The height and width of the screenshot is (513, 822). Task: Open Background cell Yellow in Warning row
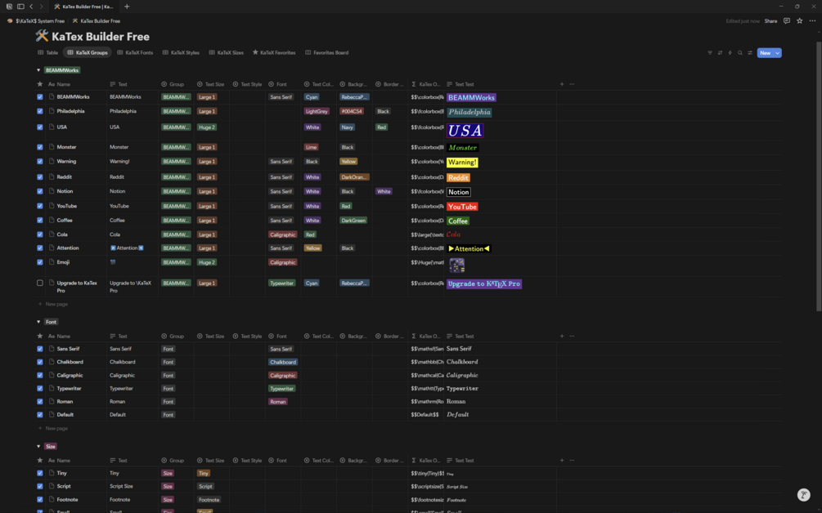point(348,161)
